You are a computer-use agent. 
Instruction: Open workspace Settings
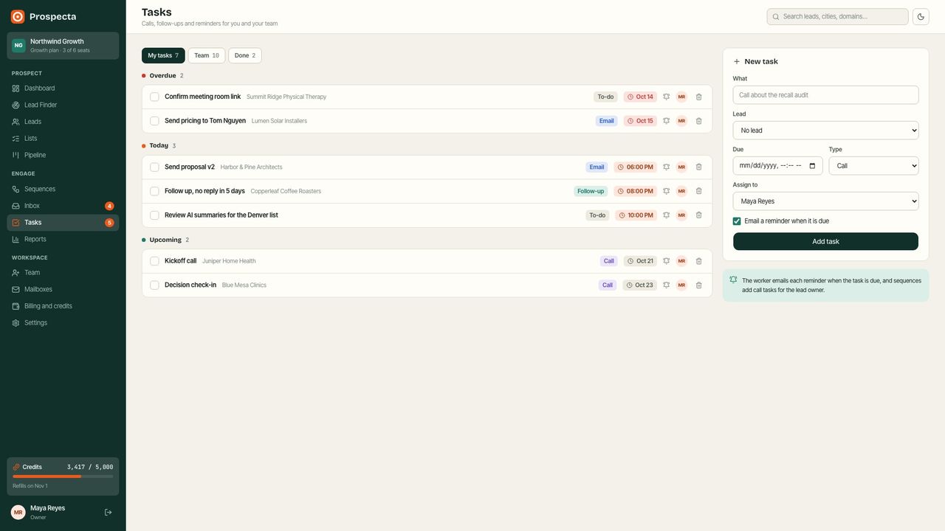[63, 323]
